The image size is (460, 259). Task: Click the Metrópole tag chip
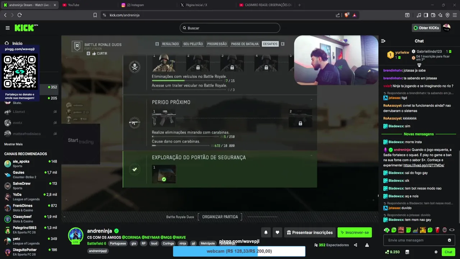point(208,244)
